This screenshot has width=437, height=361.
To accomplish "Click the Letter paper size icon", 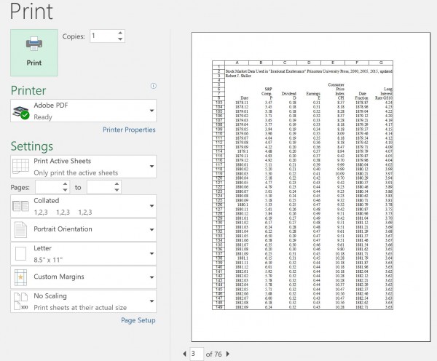I will point(22,254).
